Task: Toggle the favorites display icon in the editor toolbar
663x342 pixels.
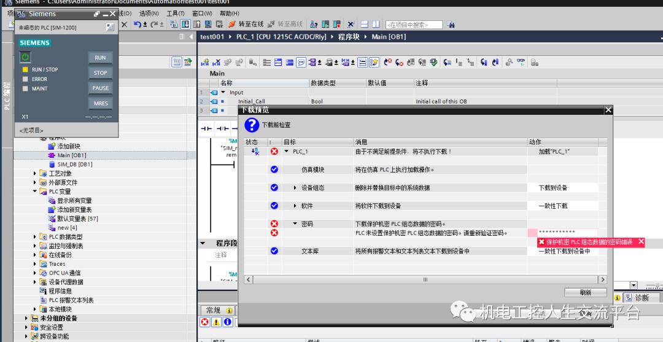Action: [374, 63]
